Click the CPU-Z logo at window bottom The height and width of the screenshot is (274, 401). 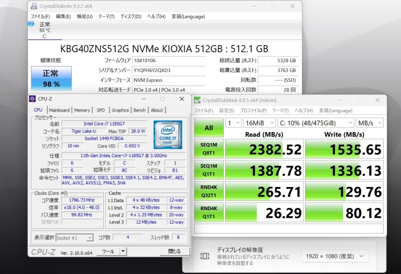click(43, 252)
